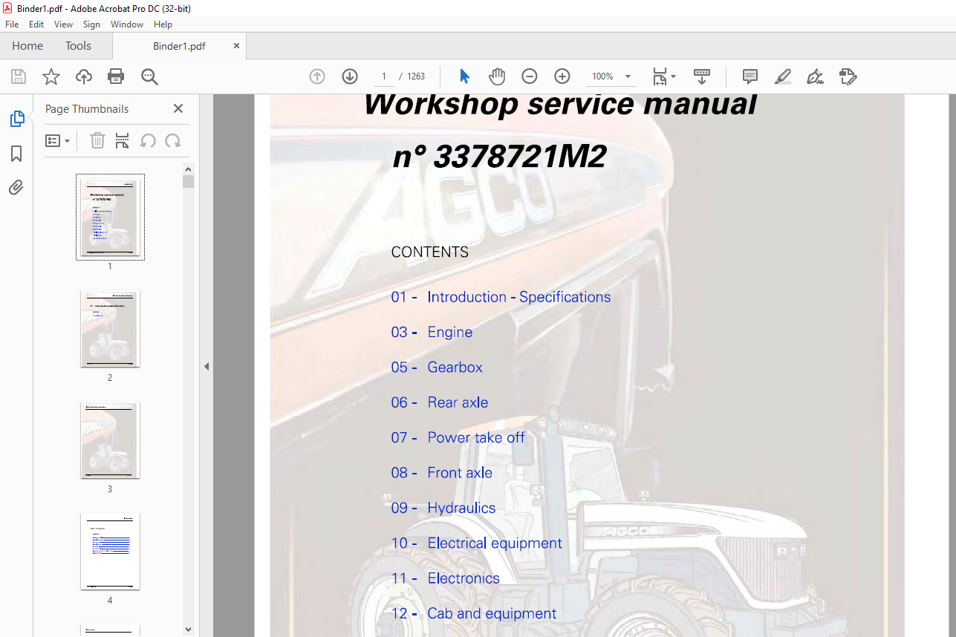Screen dimensions: 956x637
Task: Choose the Selection arrow tool
Action: (465, 76)
